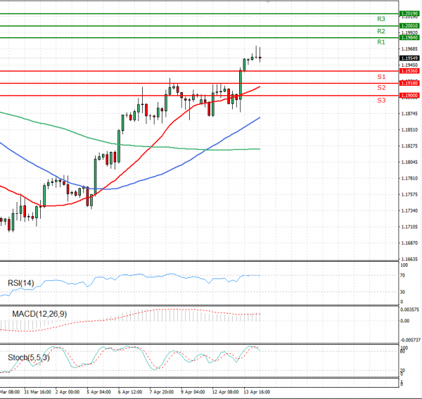Select the green 1.20190 price tag
The image size is (422, 399).
[409, 13]
